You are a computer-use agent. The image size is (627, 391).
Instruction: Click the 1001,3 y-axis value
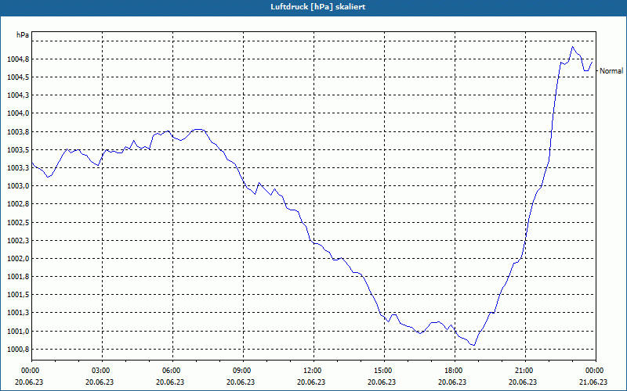point(18,313)
